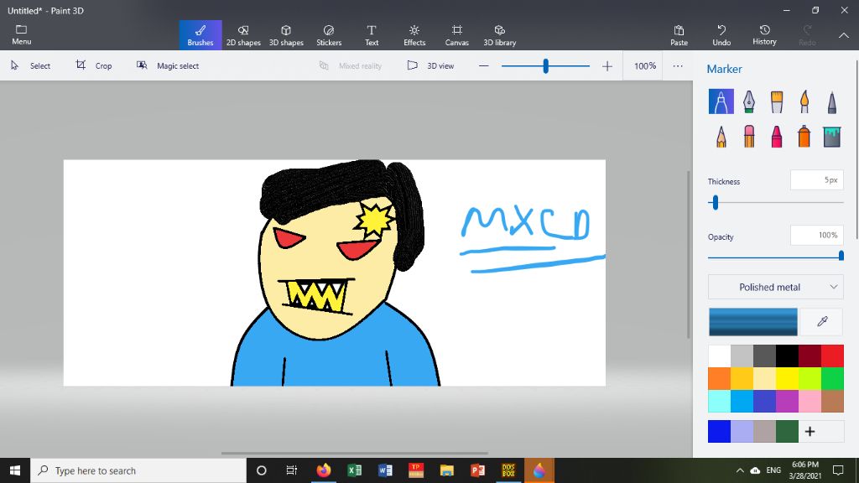Click the zoom out minus icon
The image size is (859, 483).
[483, 65]
